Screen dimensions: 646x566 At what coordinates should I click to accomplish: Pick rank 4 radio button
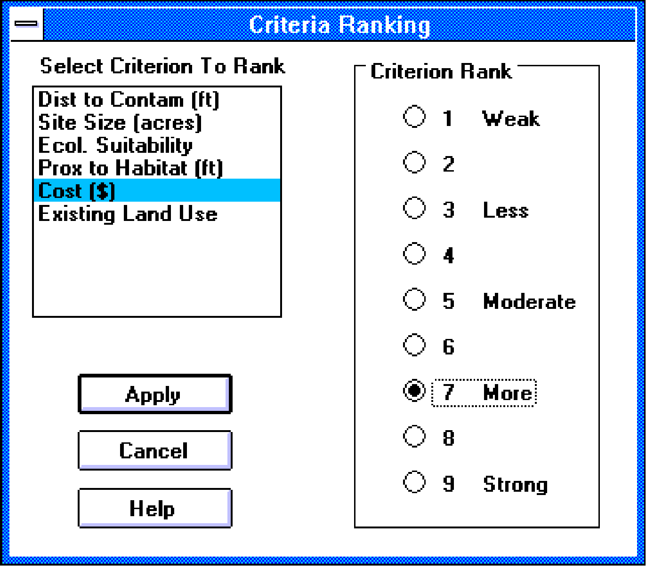click(x=415, y=254)
